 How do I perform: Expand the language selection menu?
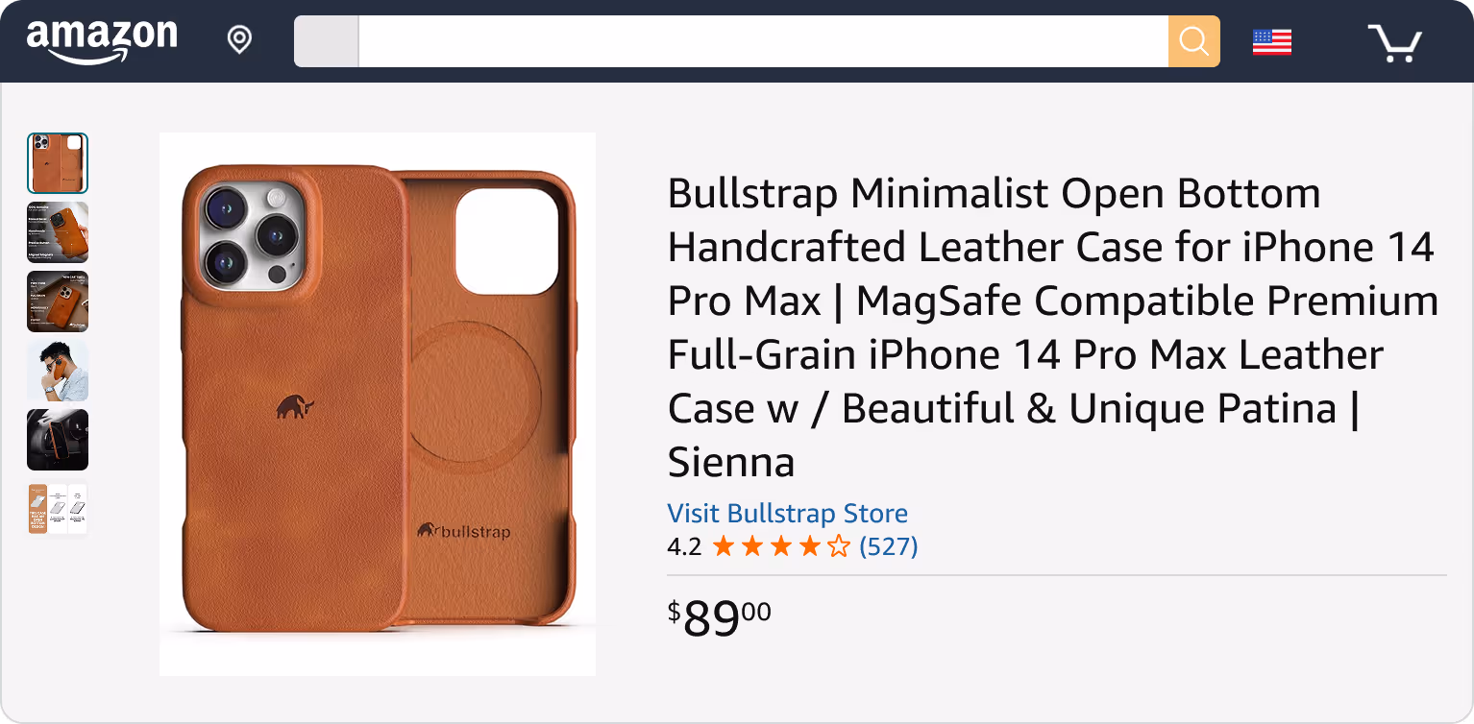(1270, 40)
